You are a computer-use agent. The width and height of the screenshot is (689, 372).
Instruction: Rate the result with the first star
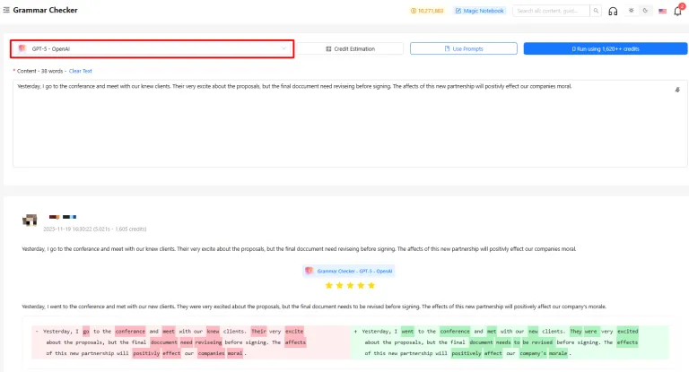[x=328, y=285]
